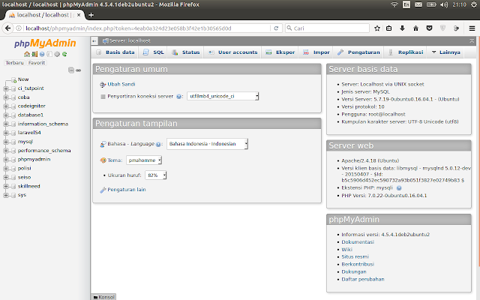Open the Konsol console bar
480x300 pixels.
pos(103,297)
